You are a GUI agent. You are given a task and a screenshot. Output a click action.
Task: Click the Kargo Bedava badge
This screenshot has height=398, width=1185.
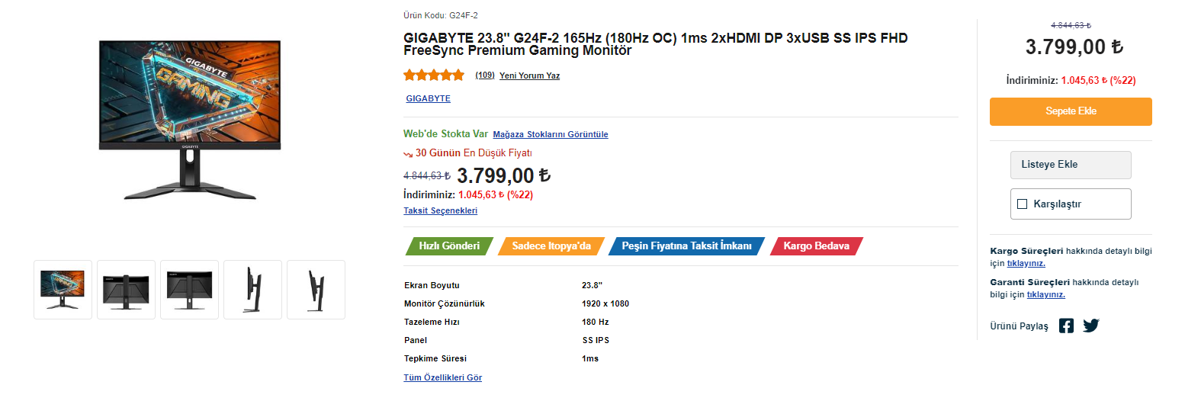pyautogui.click(x=816, y=246)
